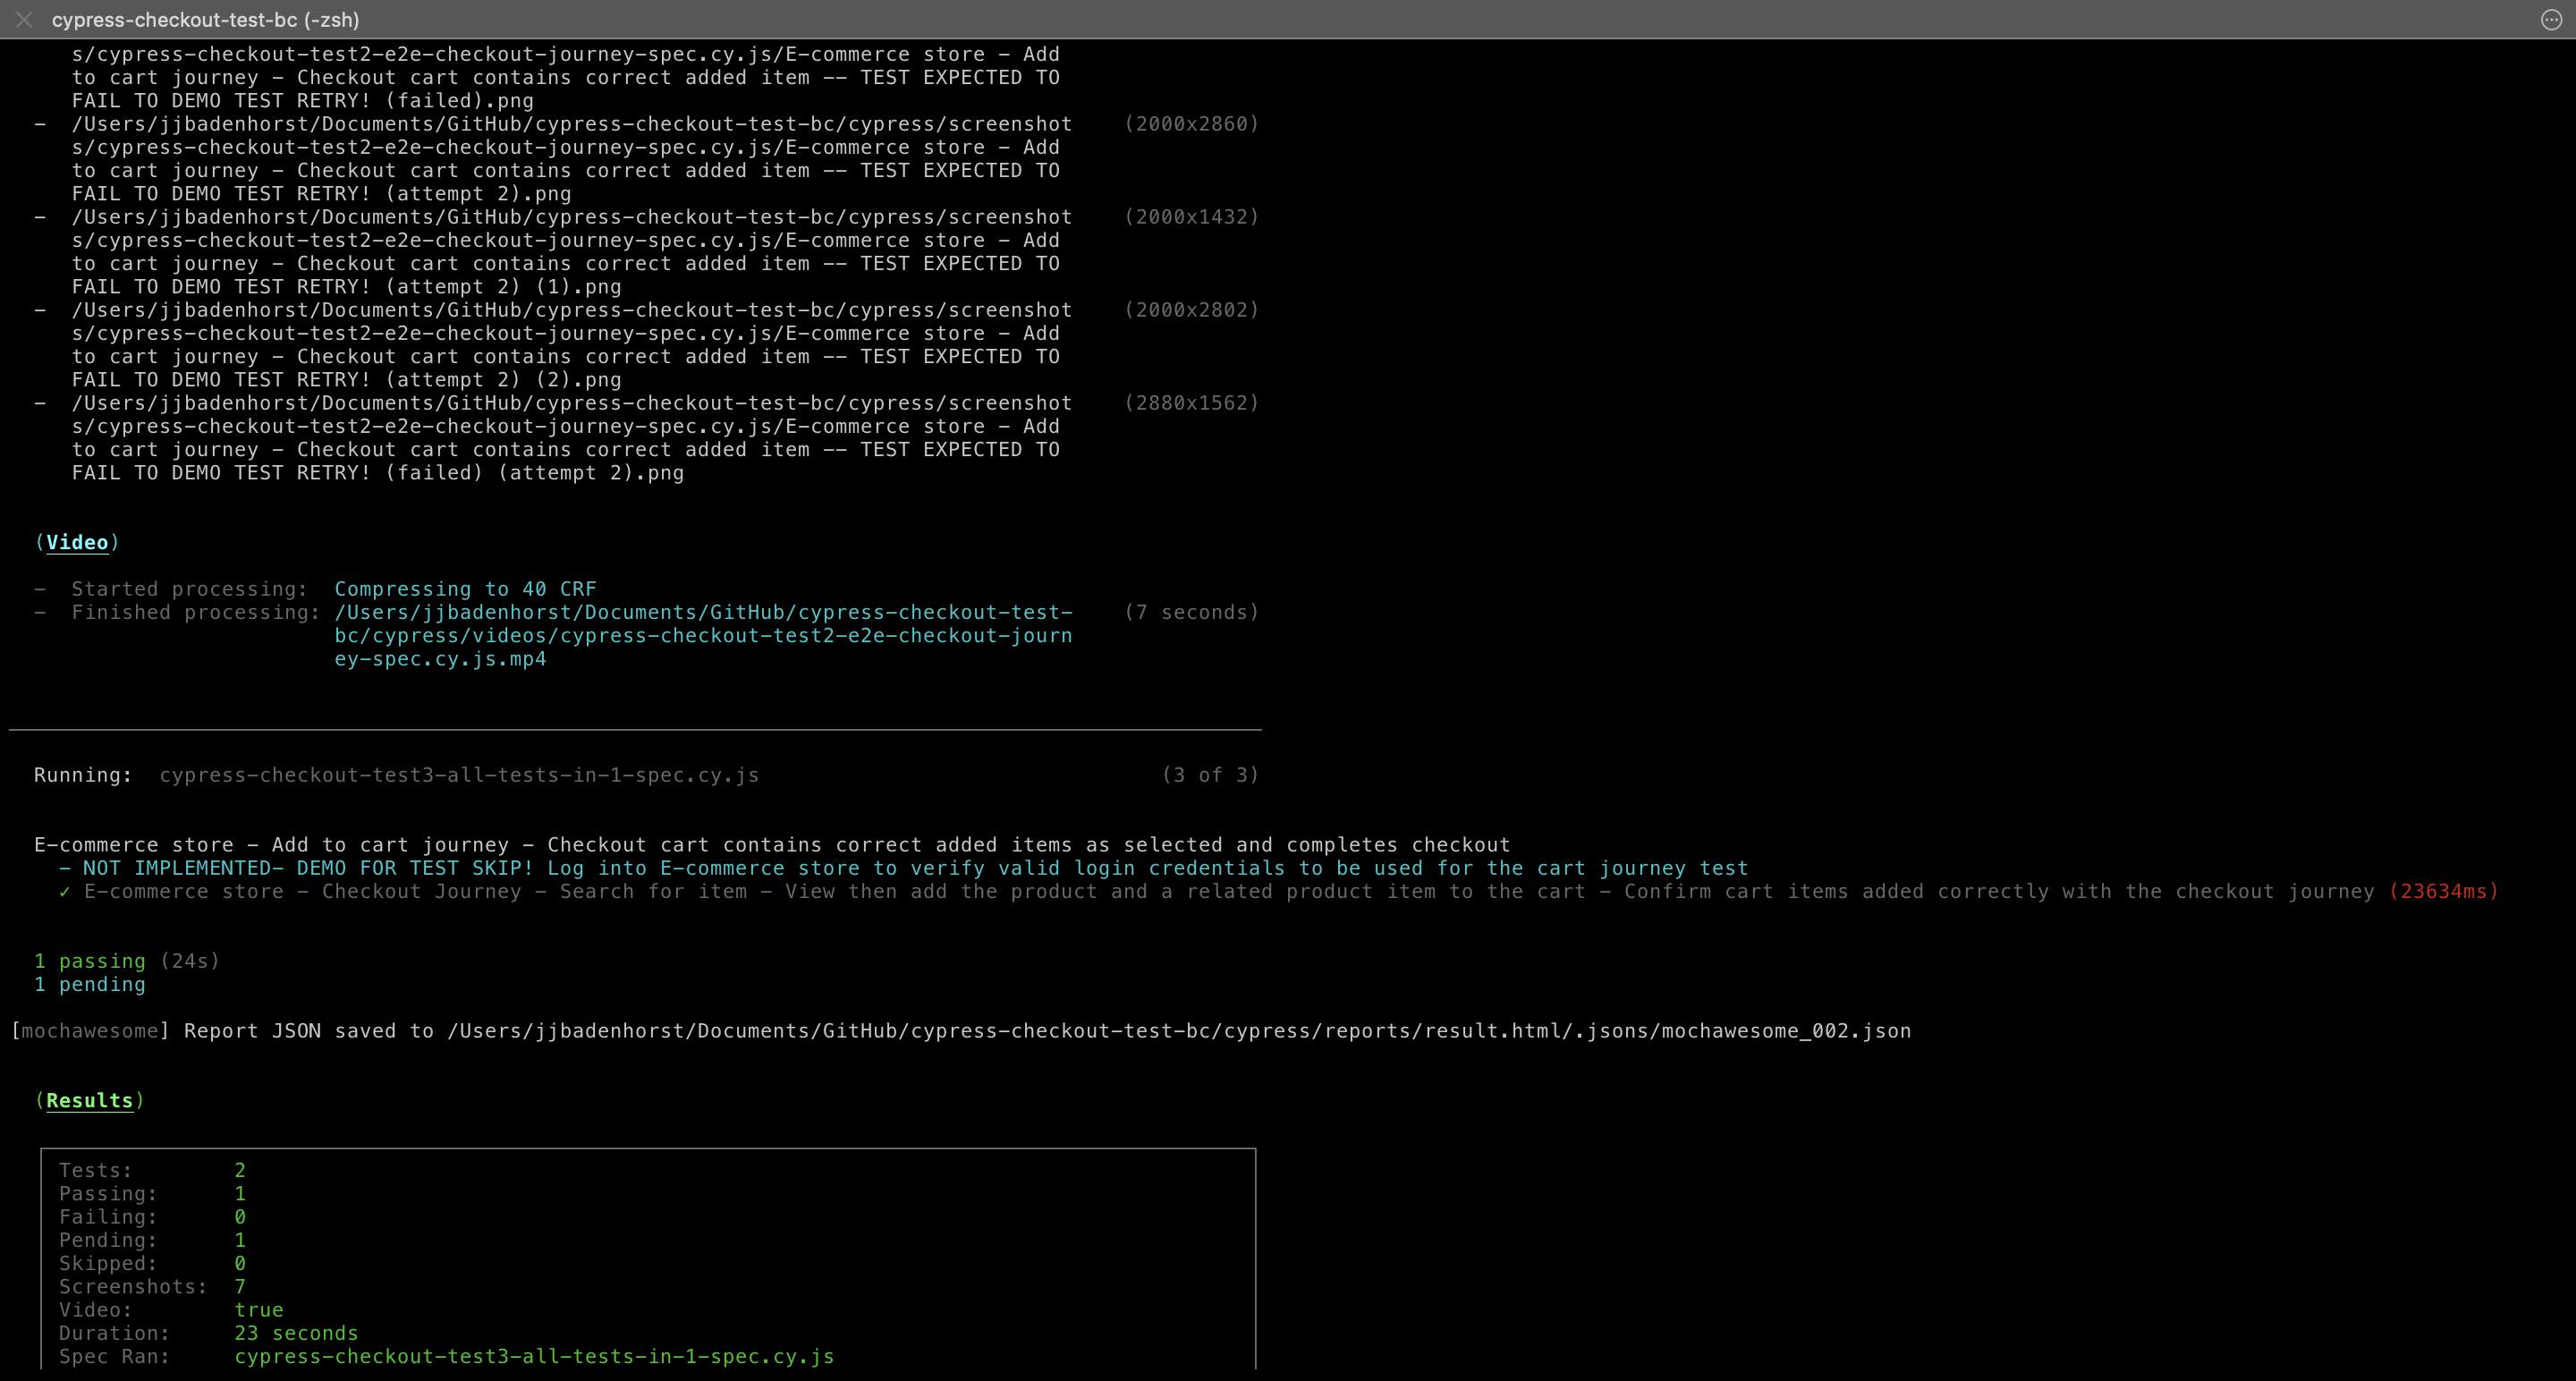
Task: Click the '(attempt 2) (1).png' file name line
Action: 346,286
